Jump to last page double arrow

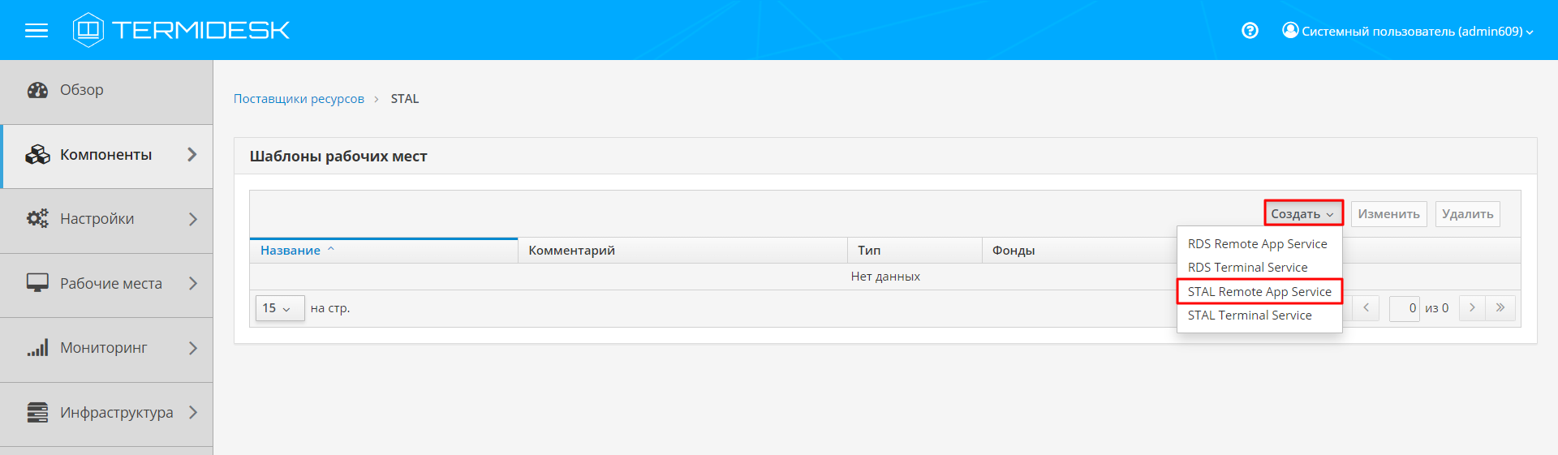1500,307
